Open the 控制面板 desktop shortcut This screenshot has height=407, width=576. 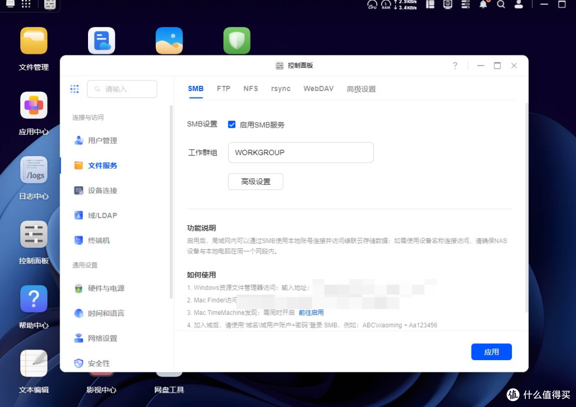(34, 234)
